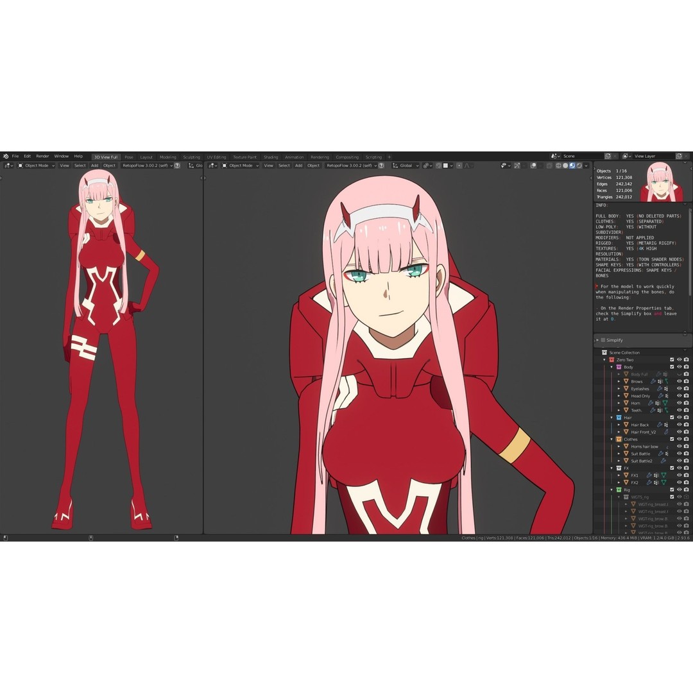This screenshot has height=693, width=693.
Task: Click Suit Battle2 modifier wrench icon
Action: (x=663, y=461)
